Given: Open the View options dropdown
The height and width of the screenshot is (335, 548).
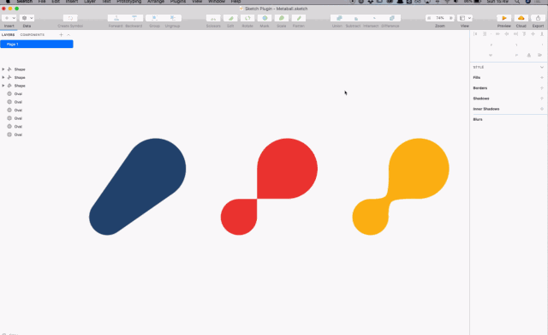Looking at the screenshot, I should point(465,18).
